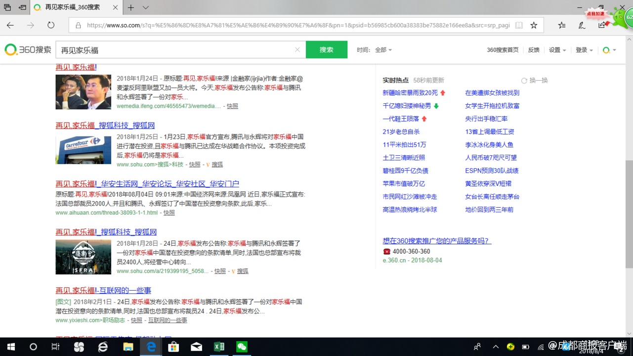Open hot topic 一代鞋王陨落
The image size is (633, 356).
point(401,119)
